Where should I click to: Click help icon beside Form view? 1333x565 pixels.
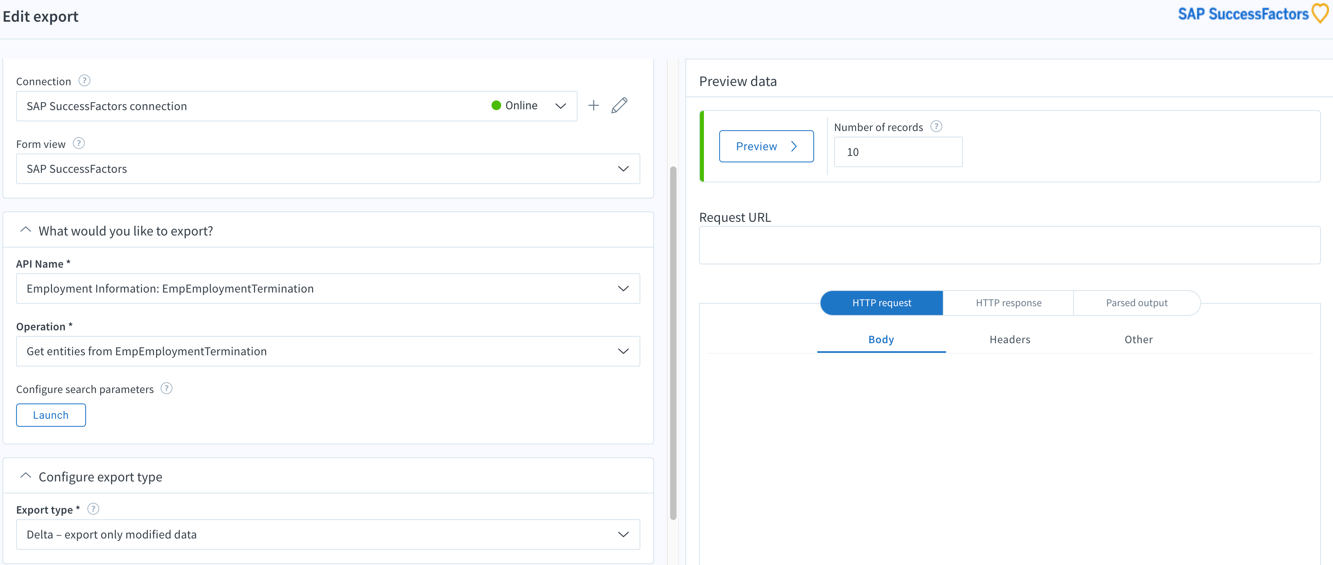tap(79, 143)
